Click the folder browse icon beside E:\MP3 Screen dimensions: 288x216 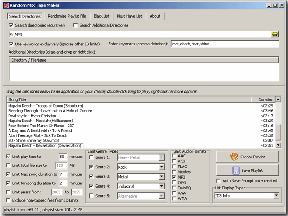[275, 34]
